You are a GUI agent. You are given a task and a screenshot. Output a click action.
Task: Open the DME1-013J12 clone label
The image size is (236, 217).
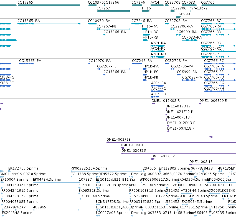click(163, 156)
